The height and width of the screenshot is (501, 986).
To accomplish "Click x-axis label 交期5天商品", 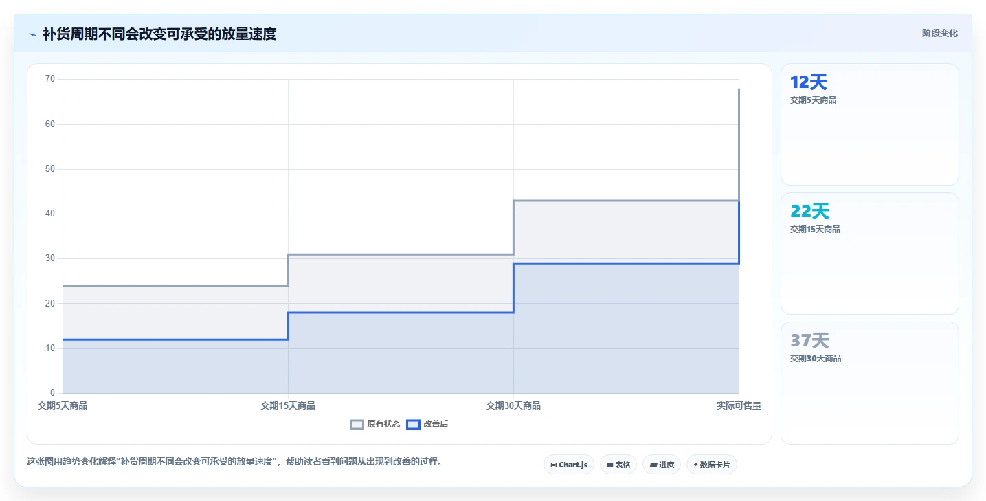I will 63,405.
